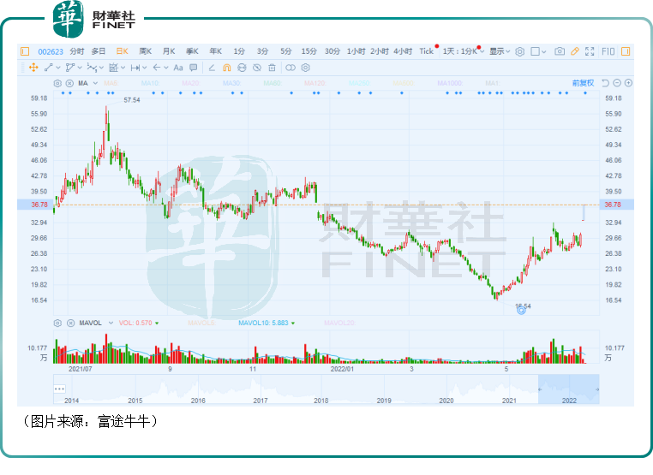Screen dimensions: 653x475
Task: Open drawing toolbar settings gear
Action: click(x=306, y=68)
